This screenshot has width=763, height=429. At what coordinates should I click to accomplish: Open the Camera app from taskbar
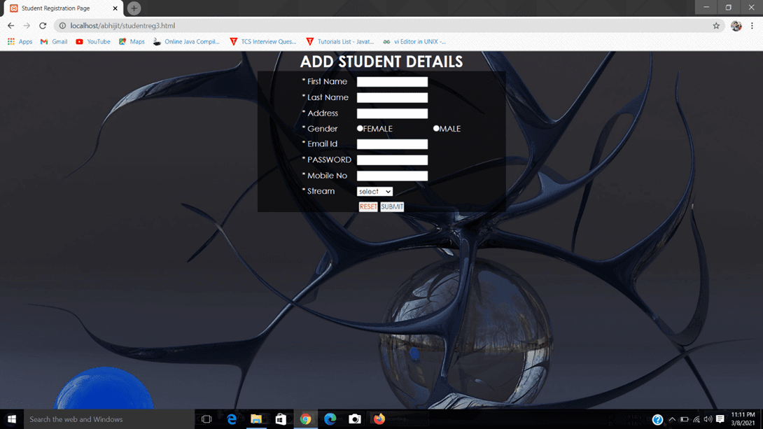tap(355, 419)
